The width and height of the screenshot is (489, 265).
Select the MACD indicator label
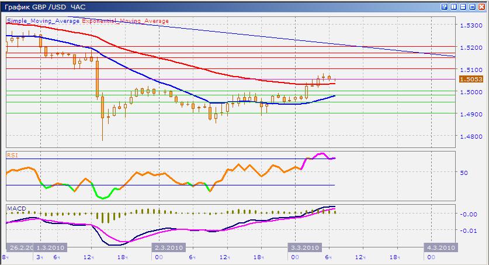click(15, 207)
